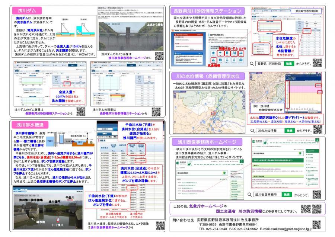Click the 浅川排水機場 pink heading

tap(30, 125)
